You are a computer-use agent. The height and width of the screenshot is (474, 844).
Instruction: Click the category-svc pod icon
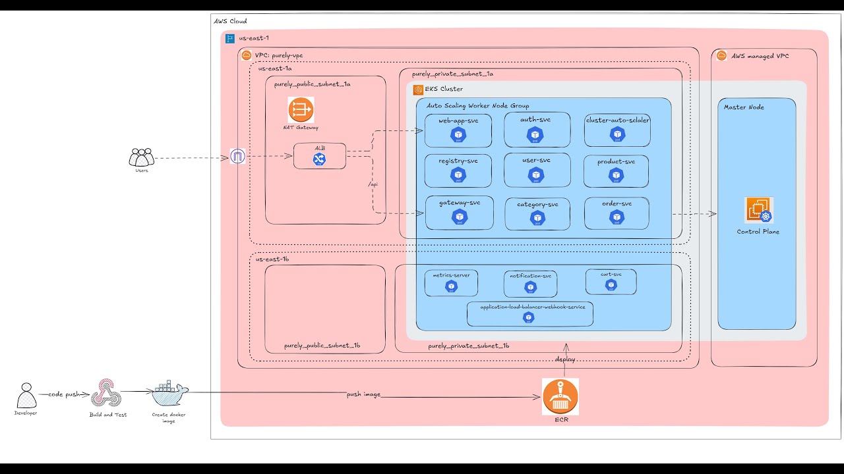pyautogui.click(x=538, y=218)
